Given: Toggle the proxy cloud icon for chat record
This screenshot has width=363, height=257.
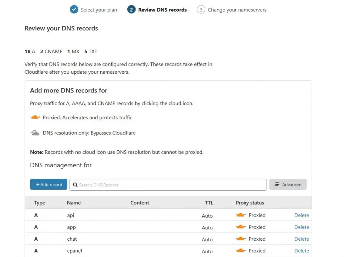Looking at the screenshot, I should (x=241, y=239).
